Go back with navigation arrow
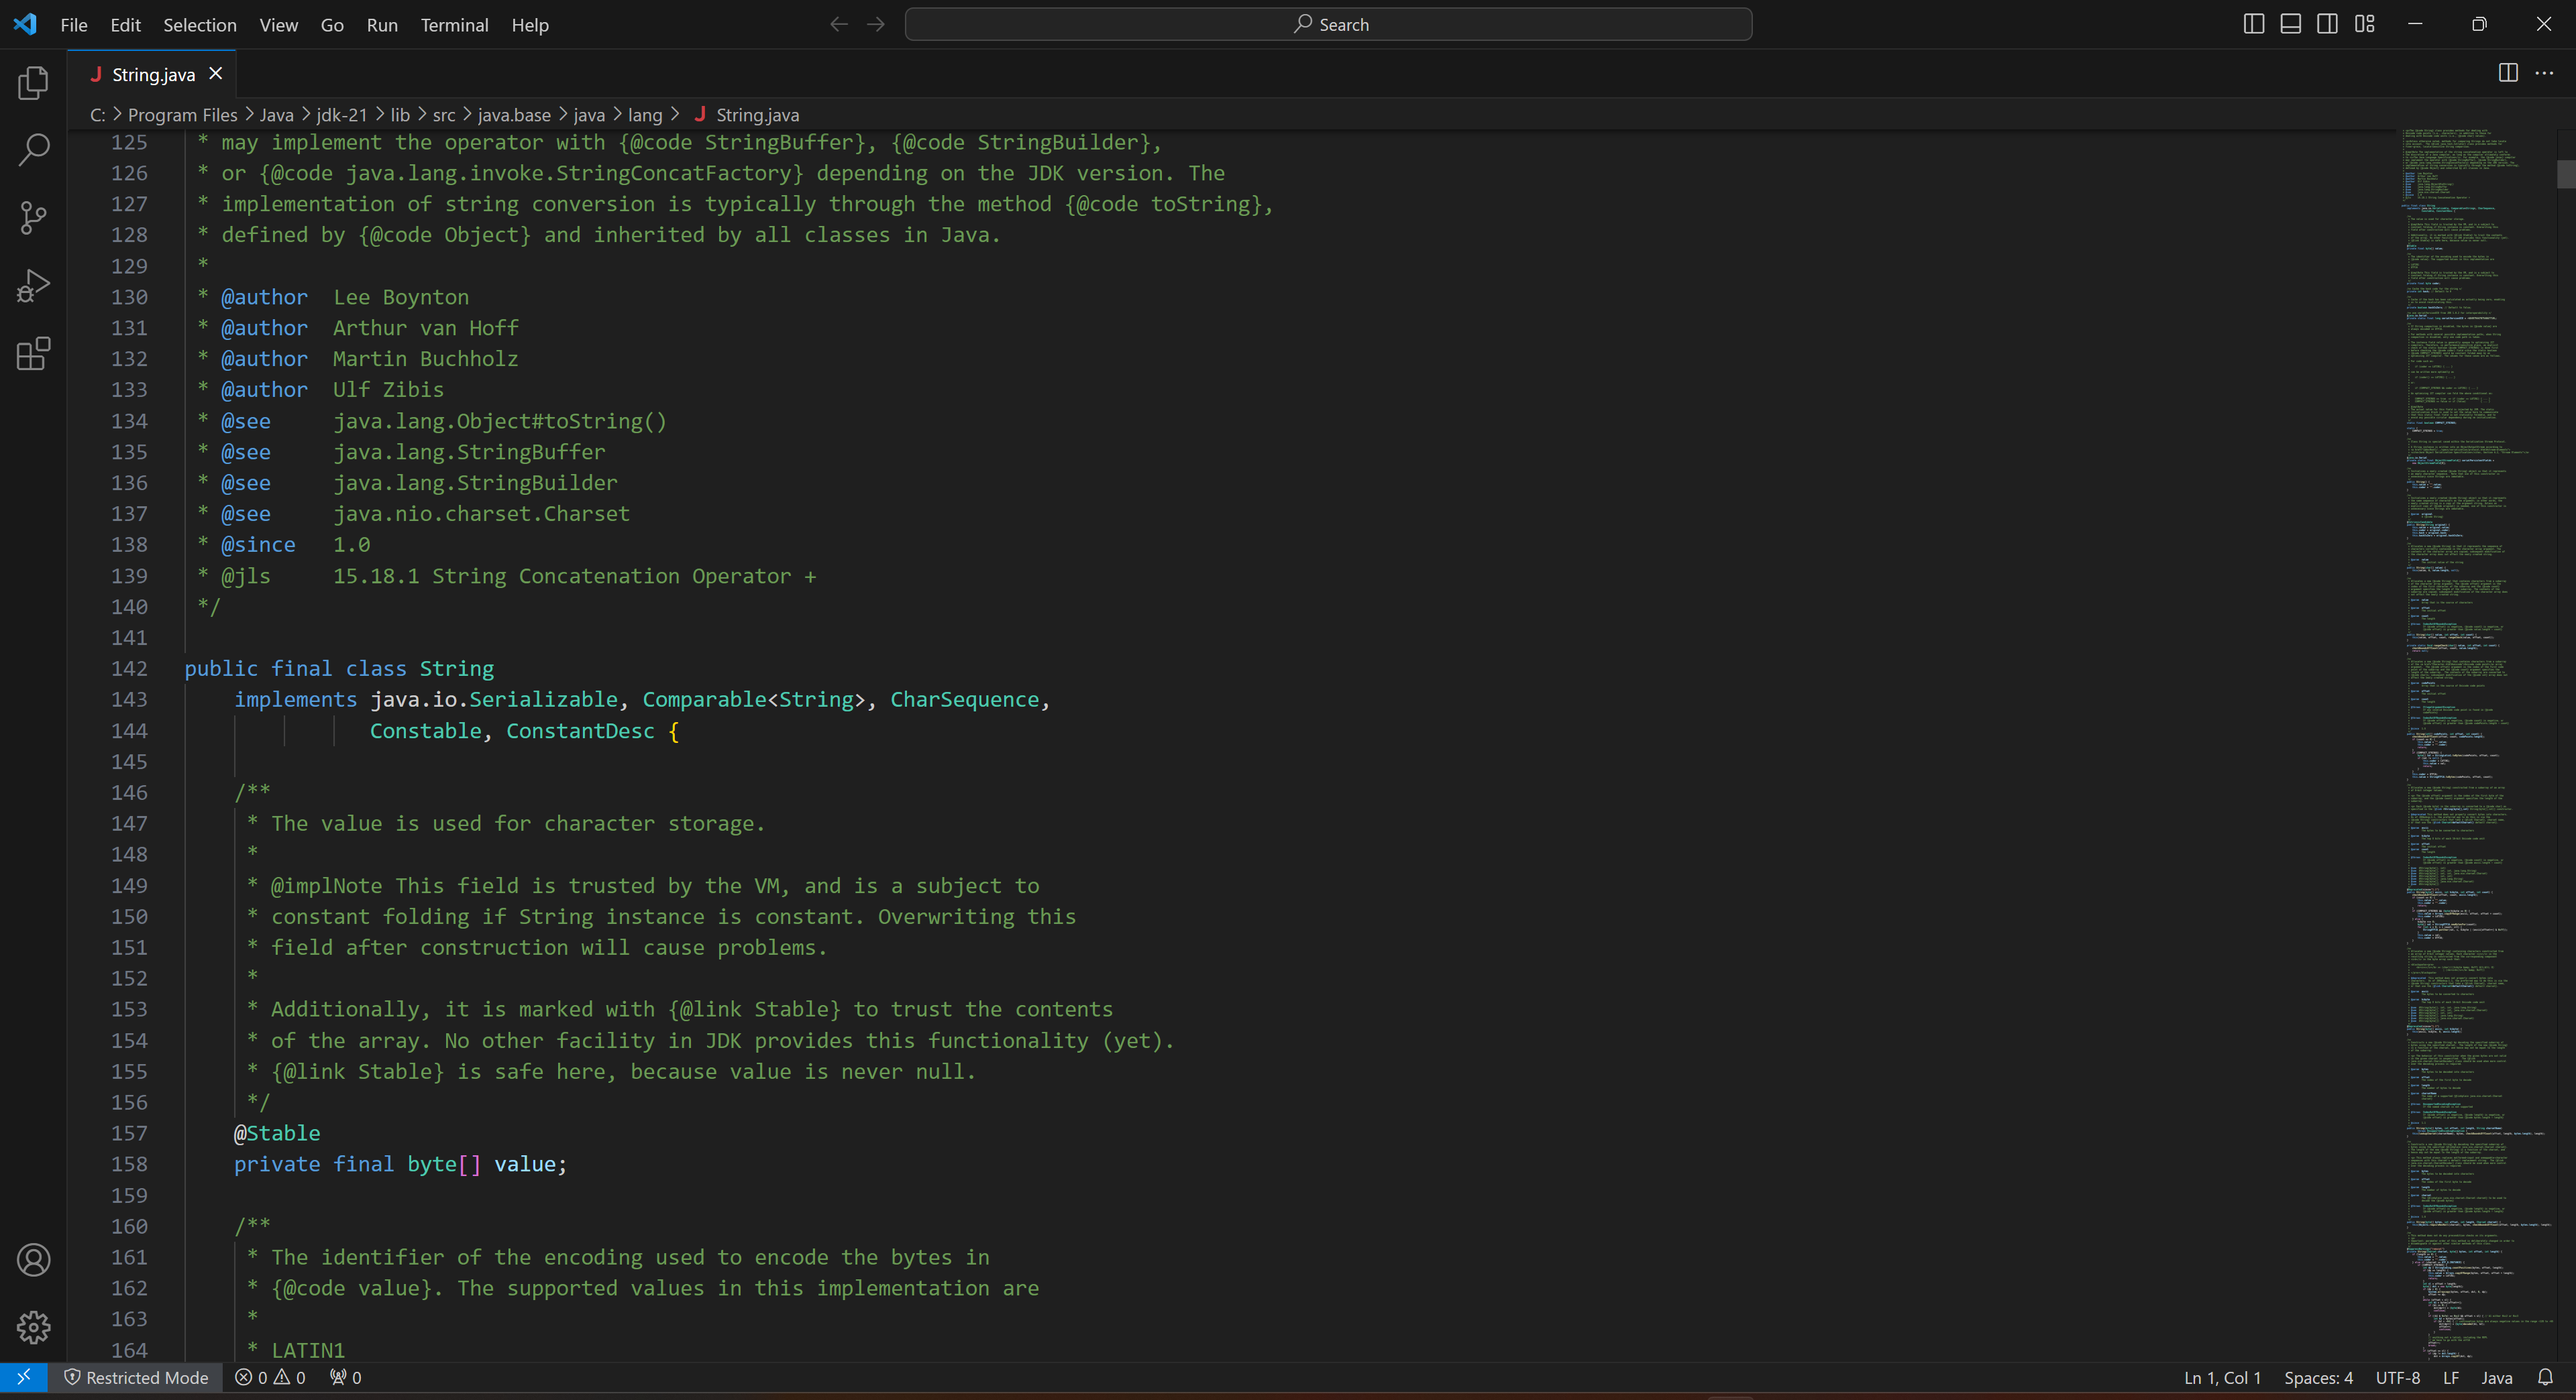2576x1400 pixels. pyautogui.click(x=838, y=24)
